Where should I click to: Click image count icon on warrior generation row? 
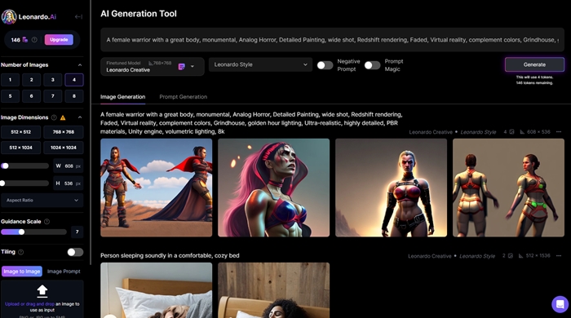tap(511, 132)
